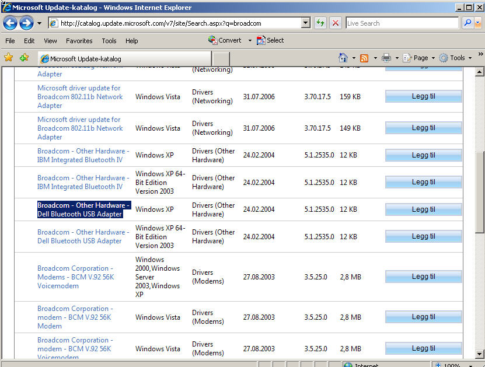The width and height of the screenshot is (485, 367).
Task: Click Legg til for 159 KB driver
Action: coord(424,96)
